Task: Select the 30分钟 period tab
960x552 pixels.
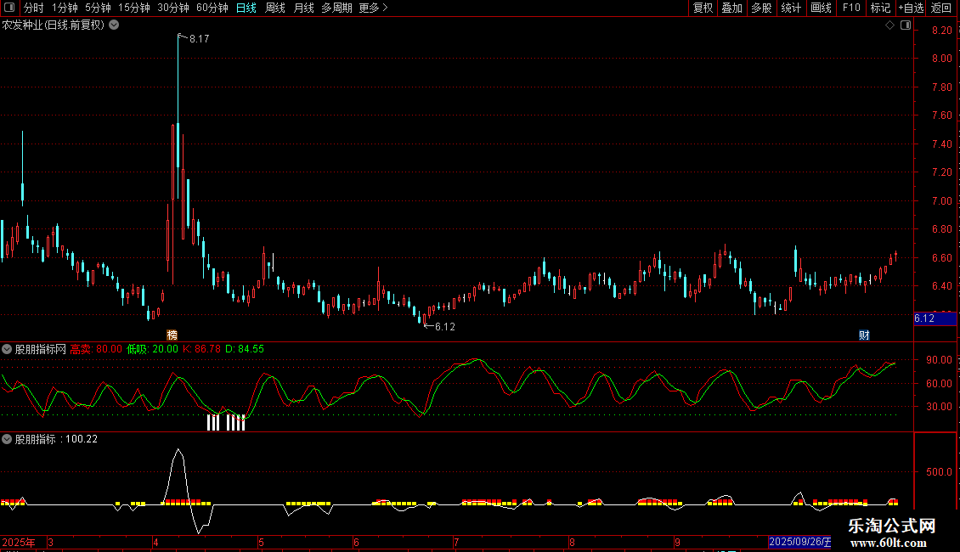Action: tap(173, 8)
